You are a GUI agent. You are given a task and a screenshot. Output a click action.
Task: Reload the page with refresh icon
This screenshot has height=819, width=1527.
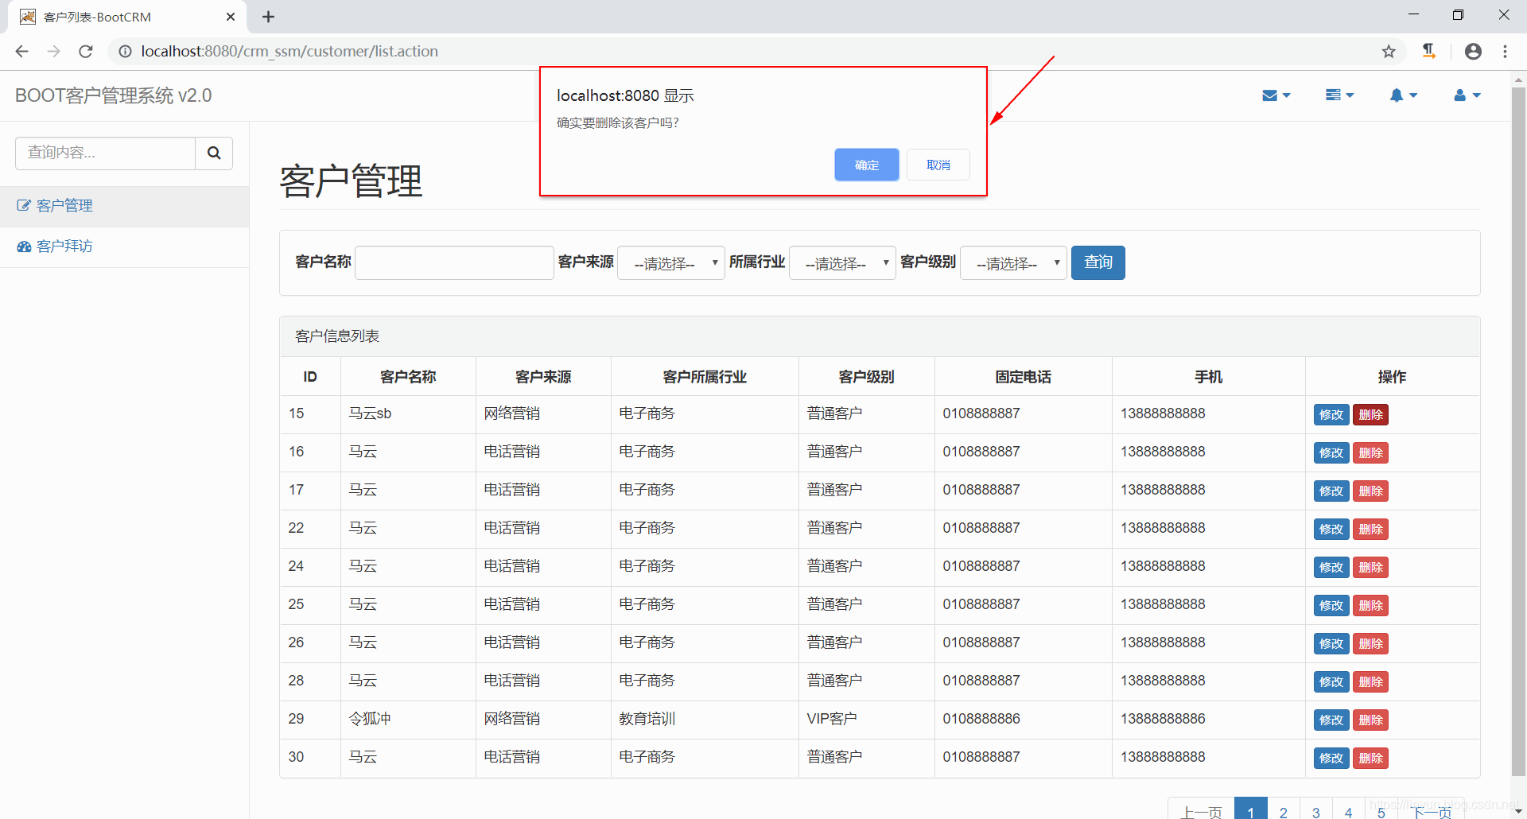(86, 52)
